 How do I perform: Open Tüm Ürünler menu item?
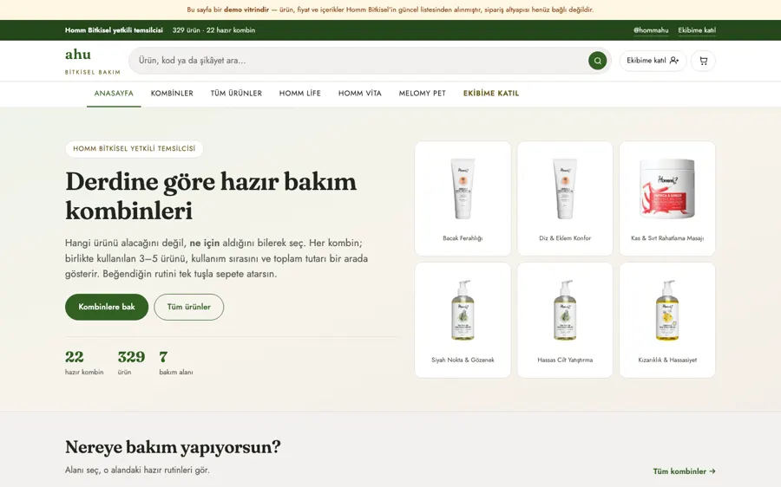point(236,93)
